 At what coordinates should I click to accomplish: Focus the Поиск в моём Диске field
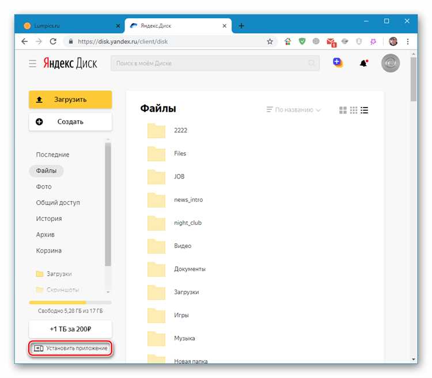(210, 63)
